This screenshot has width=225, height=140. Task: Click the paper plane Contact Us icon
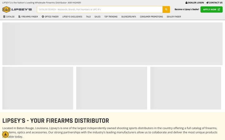click(207, 2)
